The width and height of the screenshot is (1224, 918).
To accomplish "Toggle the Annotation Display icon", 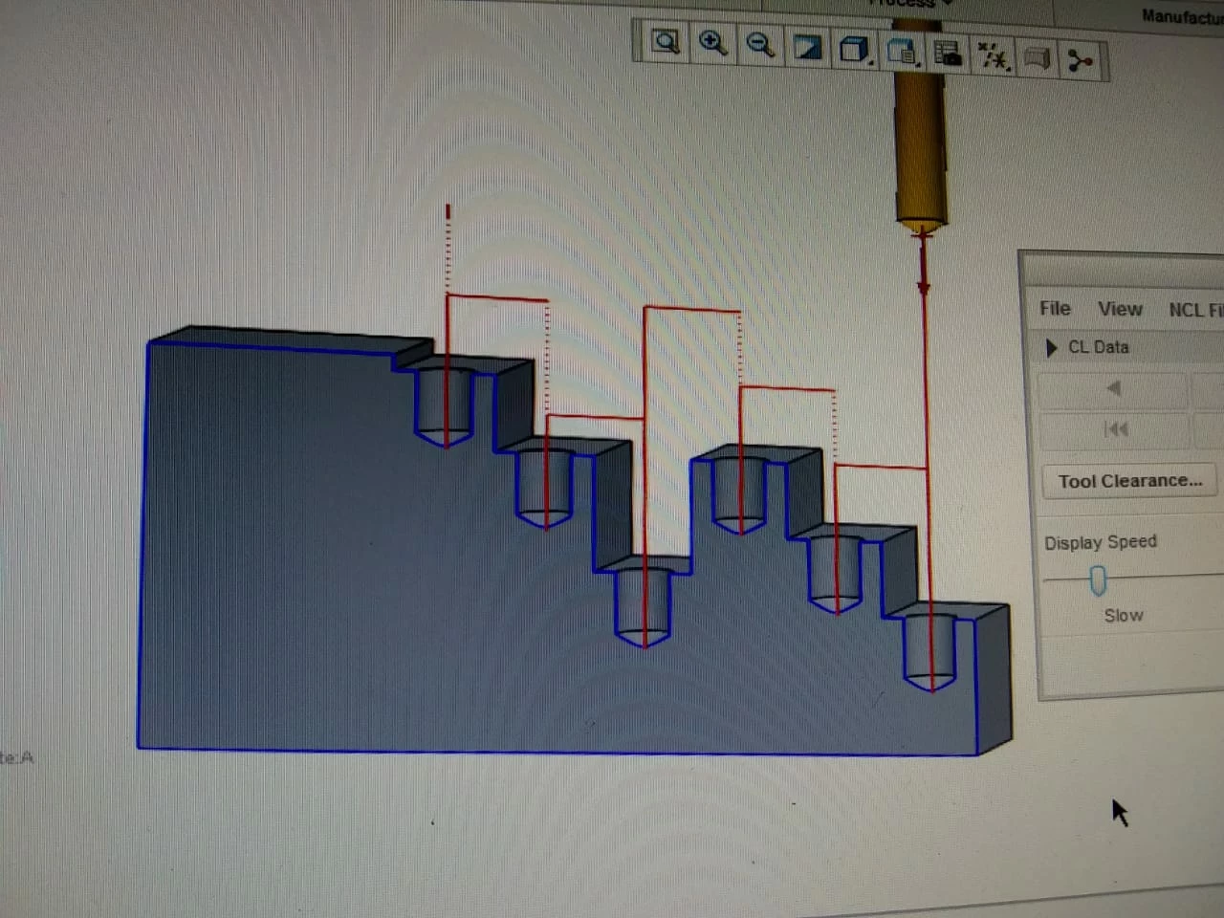I will [x=1038, y=59].
